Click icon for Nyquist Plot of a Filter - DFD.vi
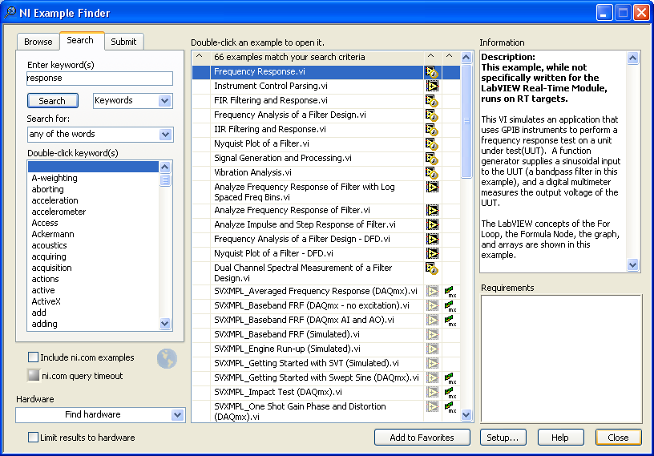 point(432,254)
